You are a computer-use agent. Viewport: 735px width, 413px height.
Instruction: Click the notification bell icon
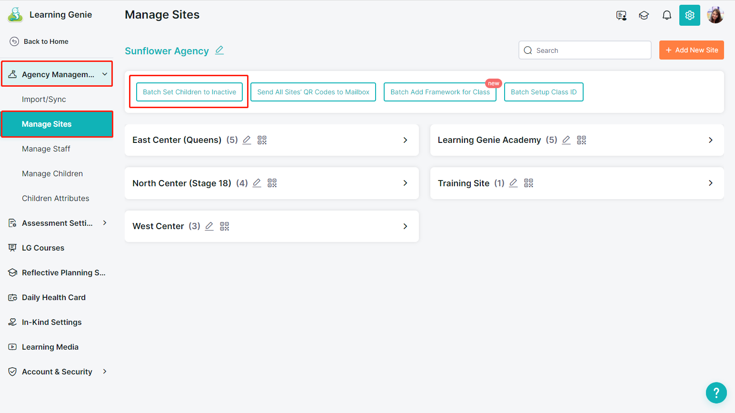[x=666, y=15]
